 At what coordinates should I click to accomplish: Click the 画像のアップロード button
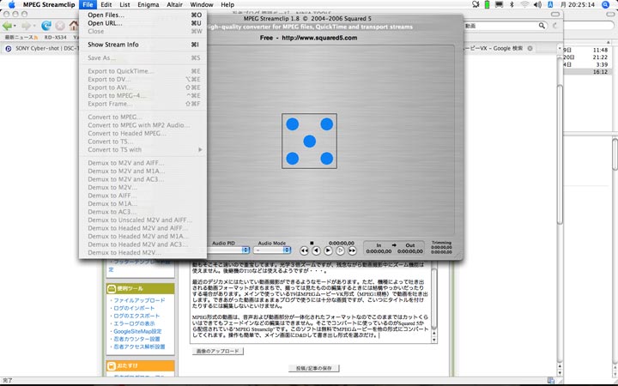[217, 351]
